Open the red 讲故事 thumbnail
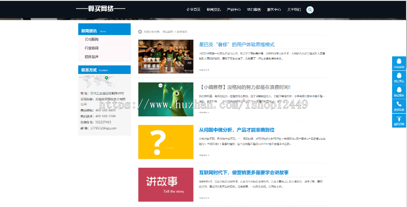This screenshot has width=407, height=207. coord(166,184)
